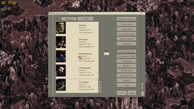Click down arrow on dialog's right edge scrollbar
Screen dimensions: 194x109
point(142,88)
